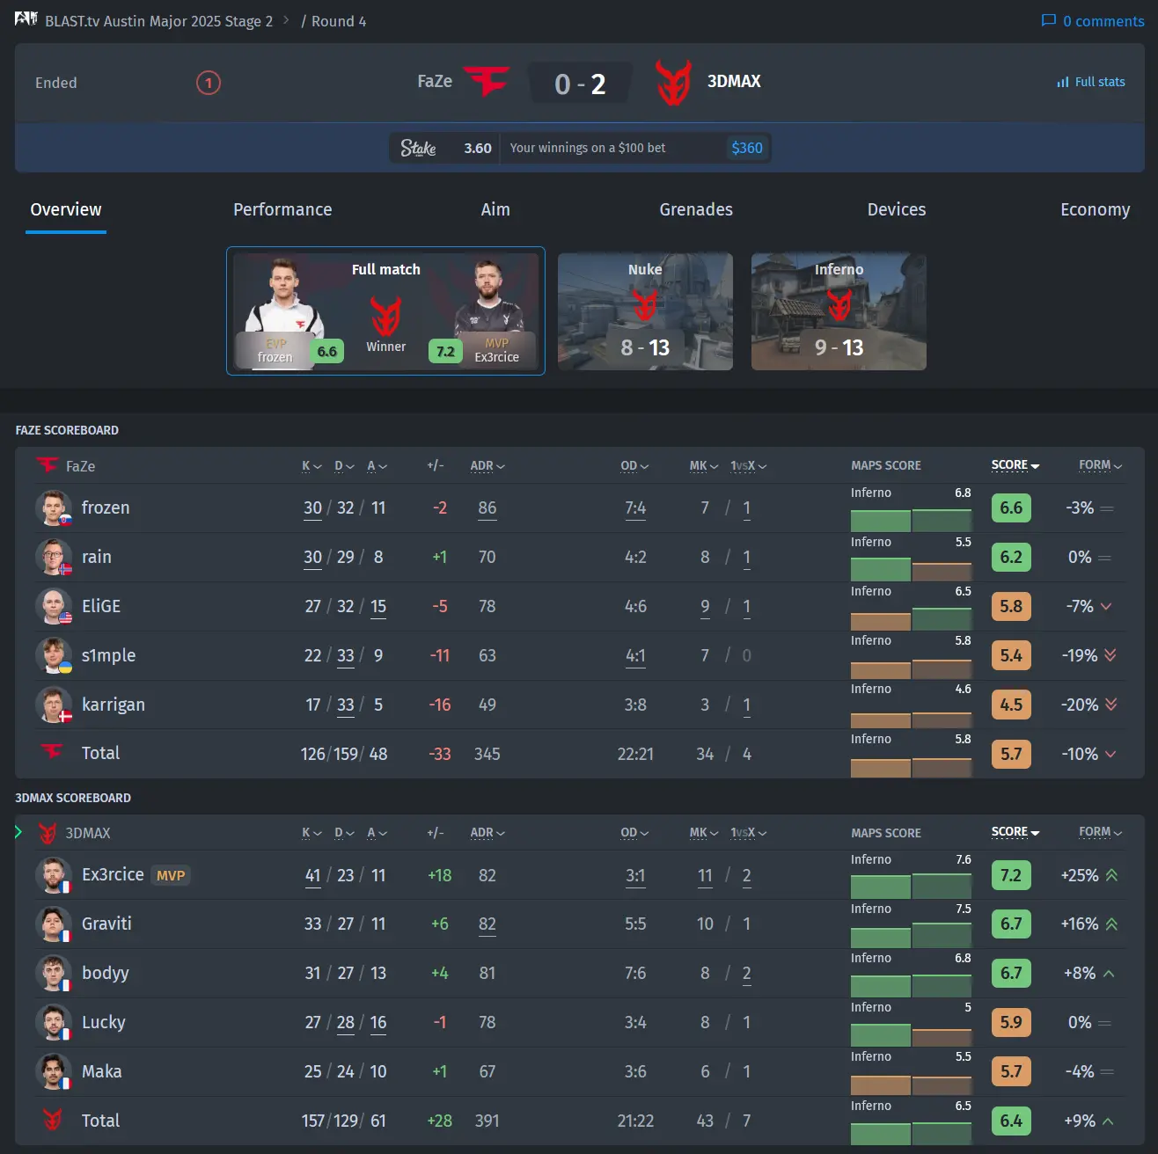Click karrigan's 4.5 score badge
Viewport: 1158px width, 1154px height.
[1011, 705]
